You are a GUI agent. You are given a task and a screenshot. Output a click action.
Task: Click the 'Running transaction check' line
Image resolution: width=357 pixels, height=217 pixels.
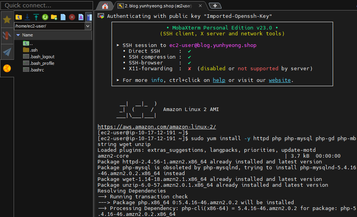(x=143, y=196)
